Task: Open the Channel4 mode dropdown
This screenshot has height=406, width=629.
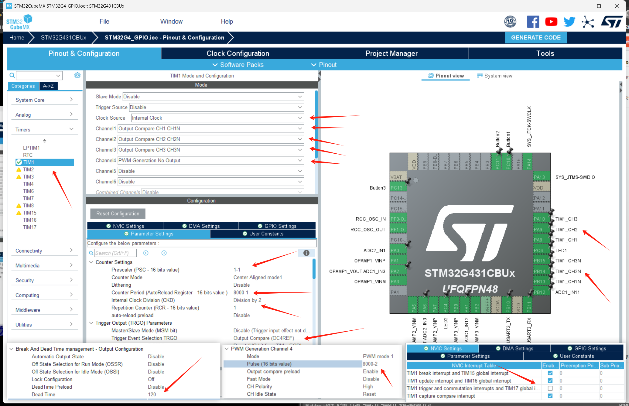Action: 211,160
